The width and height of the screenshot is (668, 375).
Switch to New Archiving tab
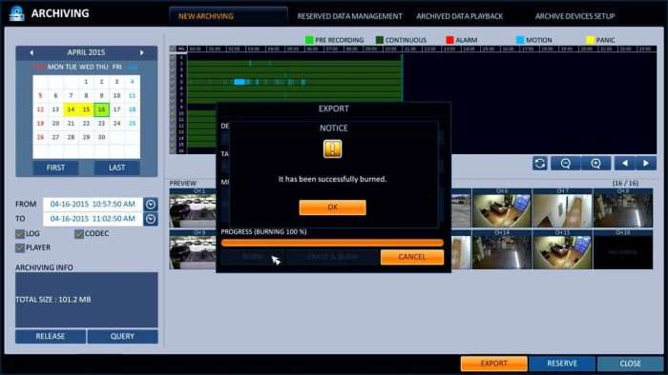coord(228,16)
